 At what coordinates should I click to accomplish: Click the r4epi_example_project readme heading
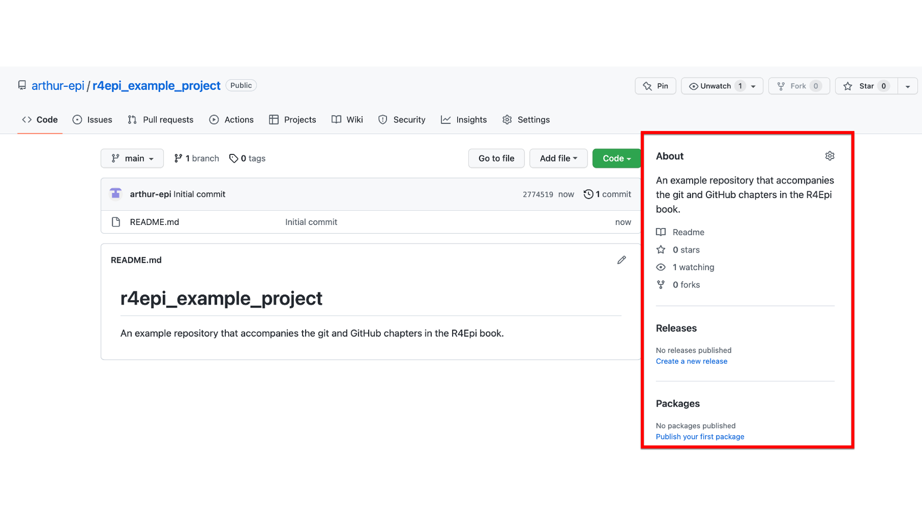(x=221, y=298)
